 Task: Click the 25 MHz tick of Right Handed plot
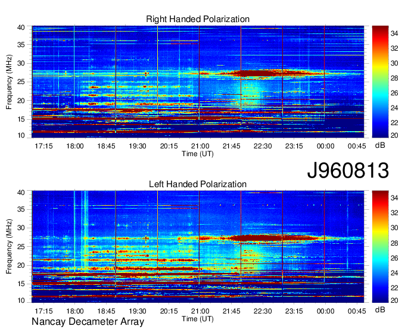pyautogui.click(x=21, y=82)
